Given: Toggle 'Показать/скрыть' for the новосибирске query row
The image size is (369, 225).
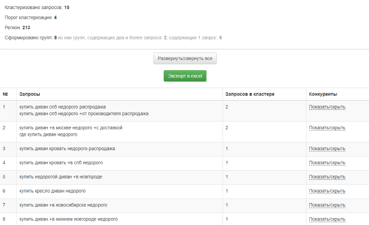Looking at the screenshot, I should (x=327, y=205).
